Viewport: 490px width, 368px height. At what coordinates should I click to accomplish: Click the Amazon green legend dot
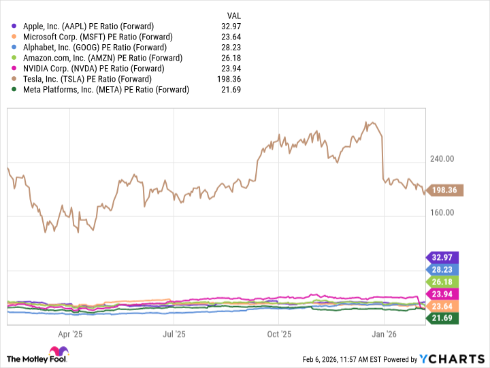(x=15, y=58)
